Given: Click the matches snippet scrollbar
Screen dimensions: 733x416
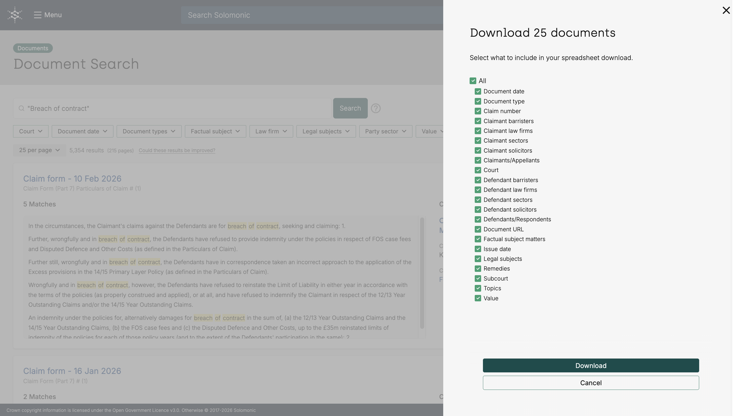Looking at the screenshot, I should [x=422, y=273].
